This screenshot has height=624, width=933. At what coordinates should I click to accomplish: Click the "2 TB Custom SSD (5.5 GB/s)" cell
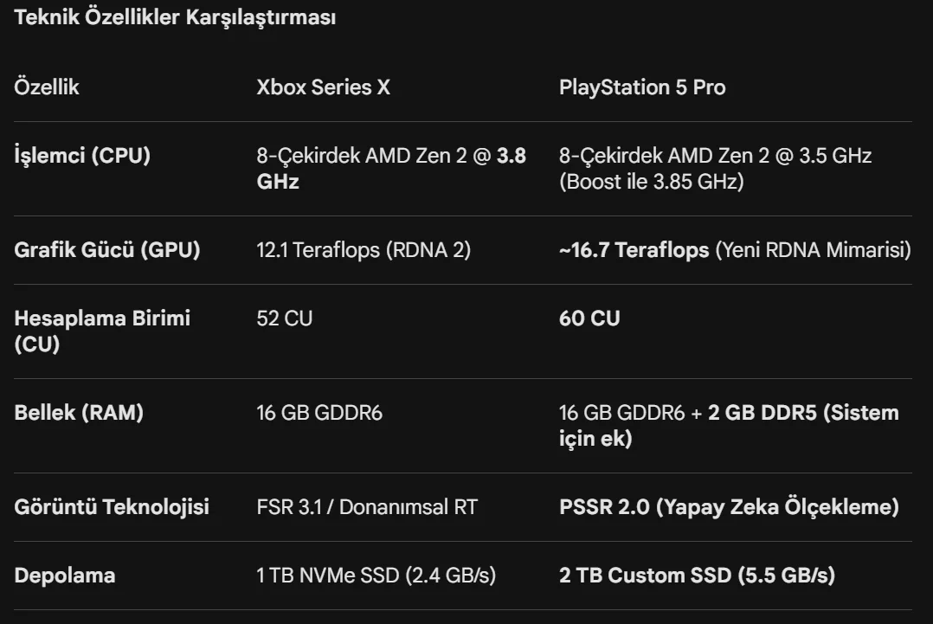(x=697, y=576)
